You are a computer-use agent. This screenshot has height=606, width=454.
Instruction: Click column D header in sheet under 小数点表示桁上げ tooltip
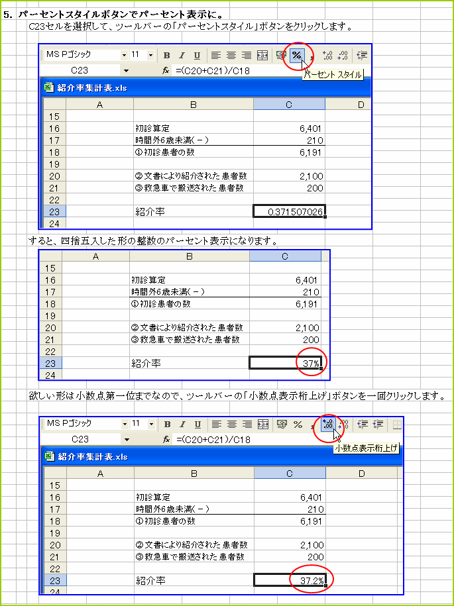click(x=361, y=473)
